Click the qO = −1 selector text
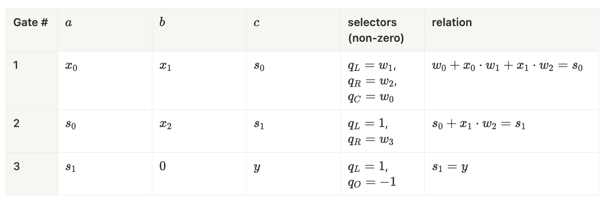This screenshot has width=604, height=201. (x=372, y=182)
